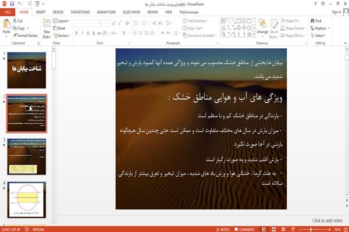Viewport: 349px width, 232px height.
Task: Select the star shape in shapes gallery
Action: (x=249, y=34)
